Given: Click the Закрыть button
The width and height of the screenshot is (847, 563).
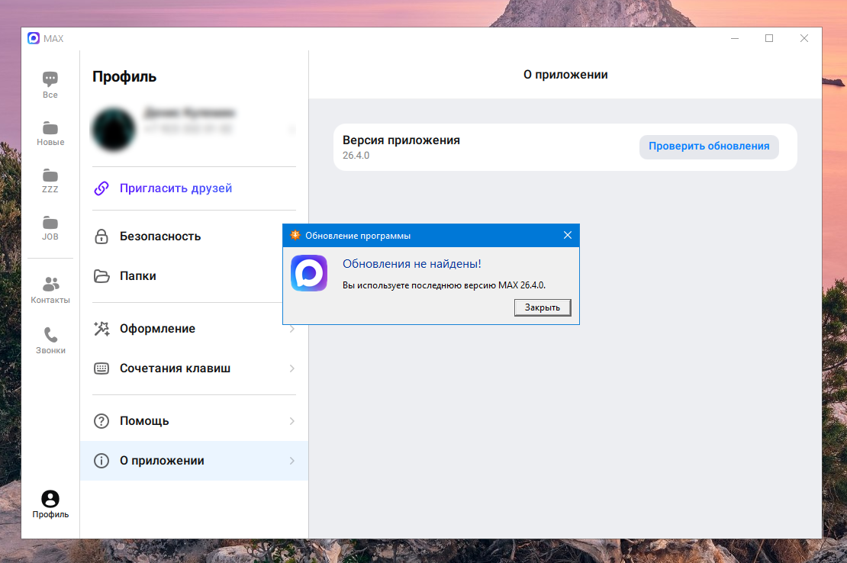Looking at the screenshot, I should pyautogui.click(x=543, y=307).
